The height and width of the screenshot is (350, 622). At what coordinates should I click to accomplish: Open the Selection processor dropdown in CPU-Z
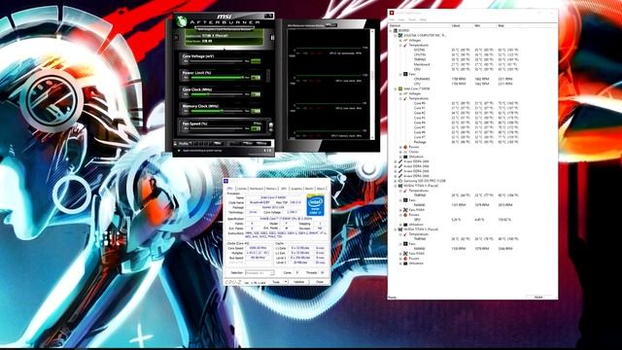[259, 272]
